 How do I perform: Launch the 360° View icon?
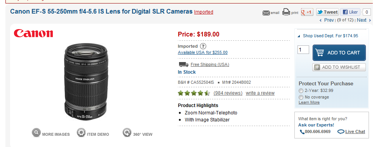click(127, 133)
